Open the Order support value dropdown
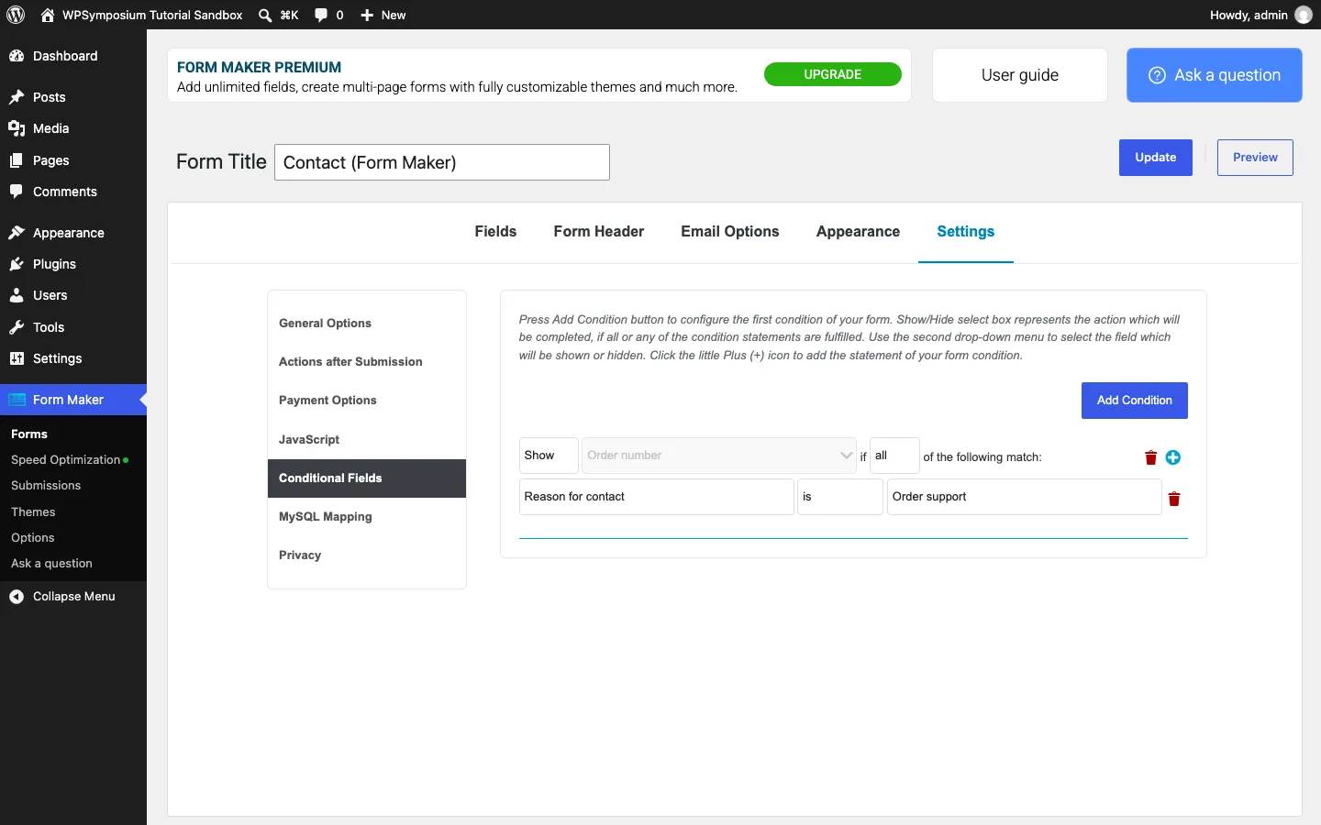The image size is (1321, 825). (x=1025, y=497)
